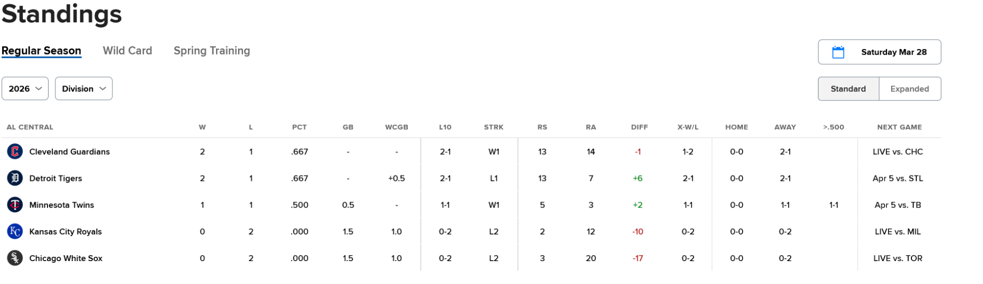Switch to the Spring Training tab
Viewport: 983px width, 284px height.
212,51
